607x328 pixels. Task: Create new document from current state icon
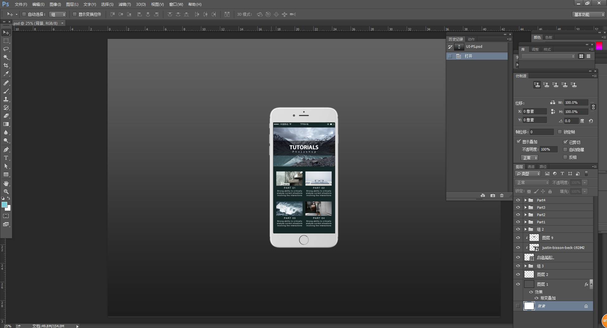pyautogui.click(x=483, y=195)
